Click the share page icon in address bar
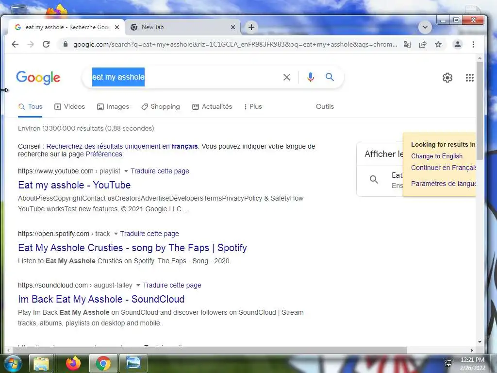Screen dimensions: 497x373 (423, 44)
